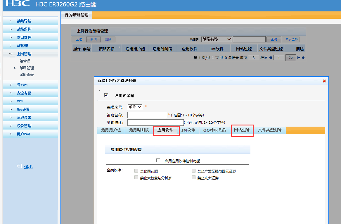Click sort arrow in 策略名称 column header

tap(120, 47)
